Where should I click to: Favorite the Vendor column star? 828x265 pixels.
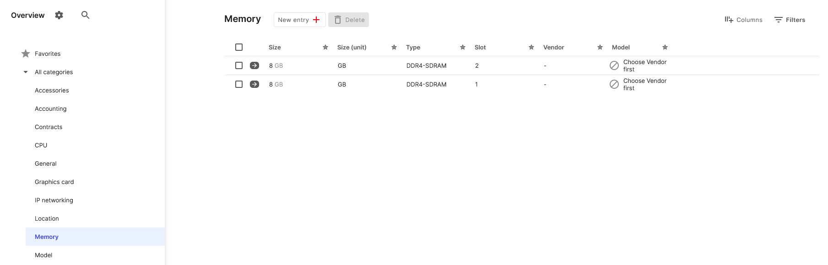point(600,47)
